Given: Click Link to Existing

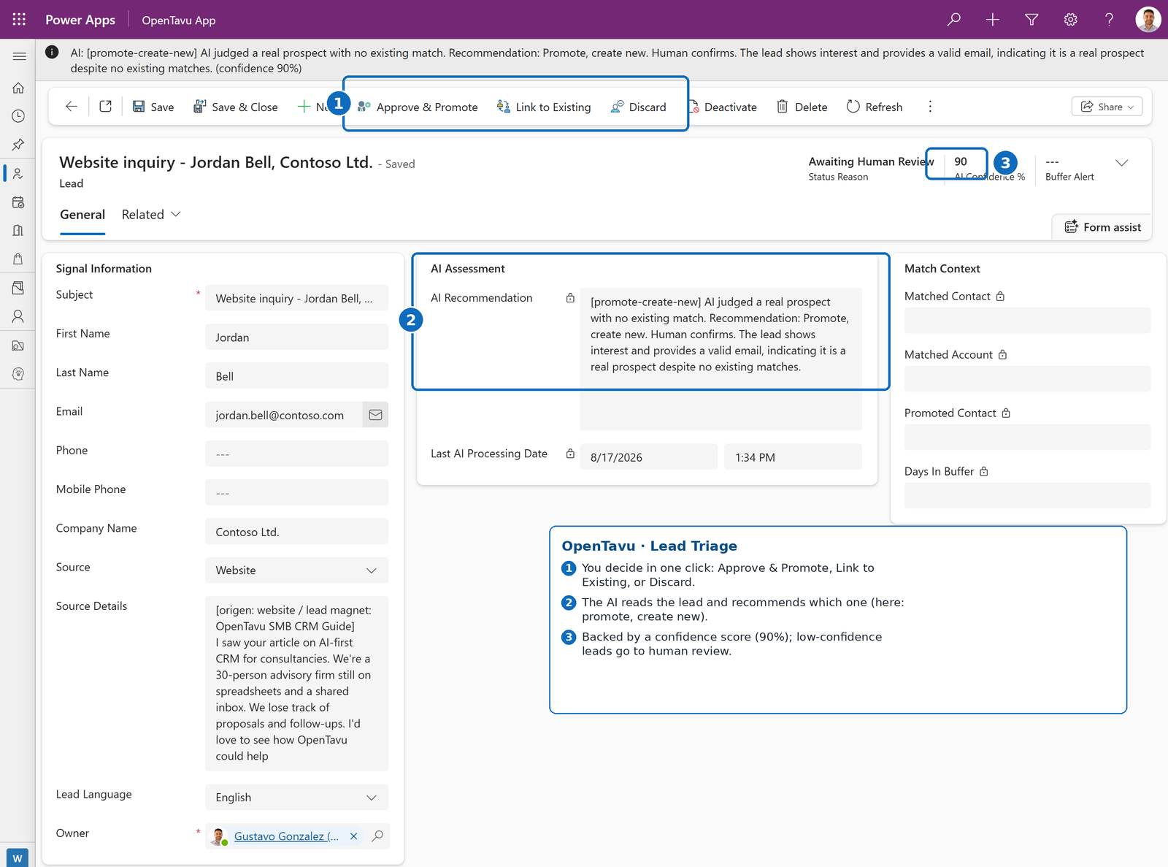Looking at the screenshot, I should coord(544,107).
